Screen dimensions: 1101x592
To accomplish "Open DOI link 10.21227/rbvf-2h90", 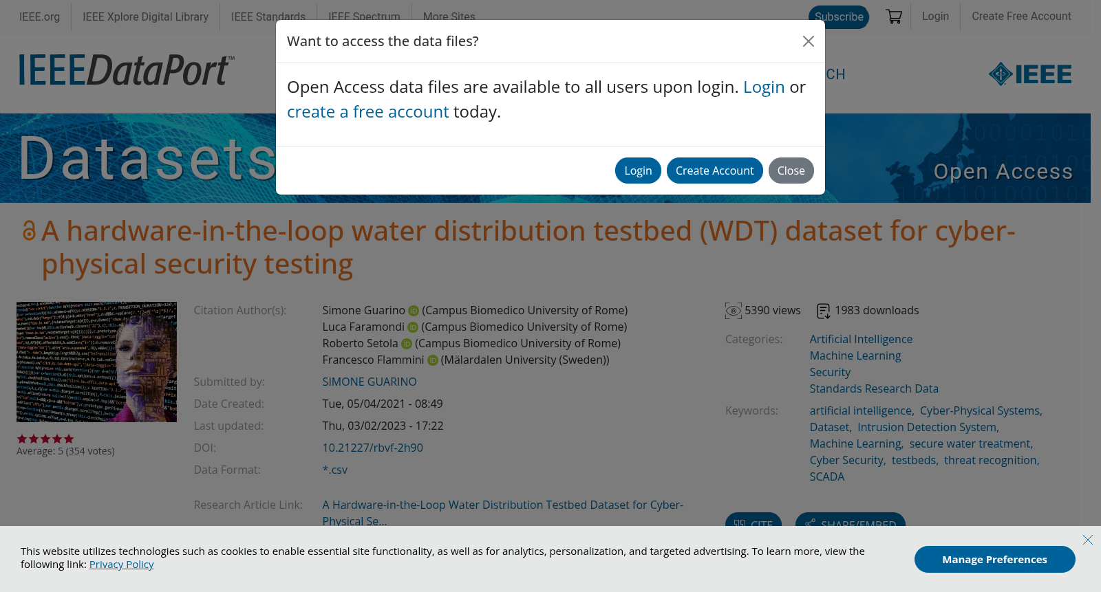I will click(x=372, y=448).
